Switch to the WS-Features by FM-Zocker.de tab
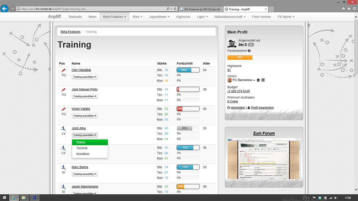The height and width of the screenshot is (201, 358). click(201, 8)
